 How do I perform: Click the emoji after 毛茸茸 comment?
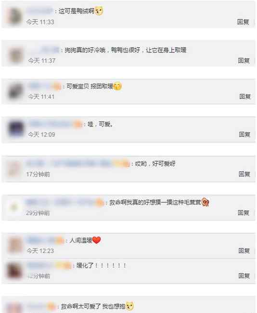(206, 202)
